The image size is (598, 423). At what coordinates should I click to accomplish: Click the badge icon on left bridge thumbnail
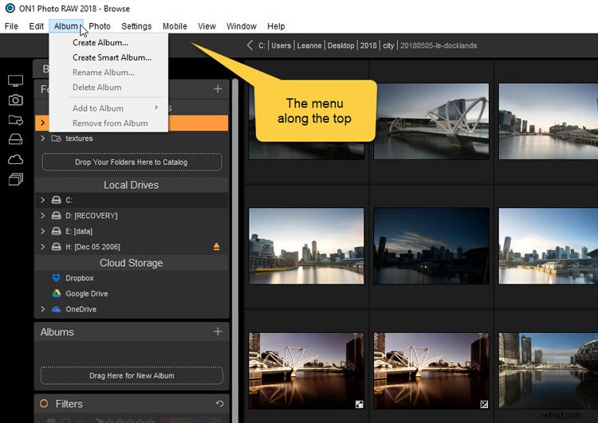pos(360,404)
